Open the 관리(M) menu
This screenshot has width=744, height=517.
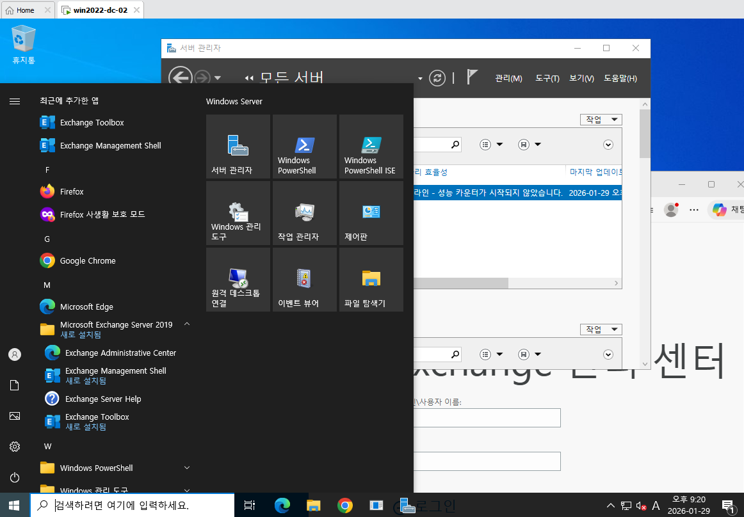click(508, 78)
